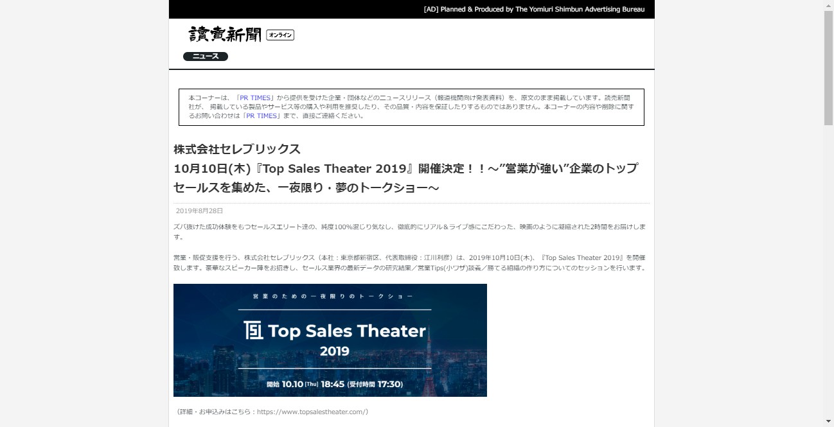Click the オンライン badge next to logo
Image resolution: width=834 pixels, height=427 pixels.
[280, 35]
